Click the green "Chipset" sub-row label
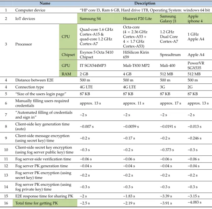Image resolution: width=212 pixels, height=209 pixels. 68,55
